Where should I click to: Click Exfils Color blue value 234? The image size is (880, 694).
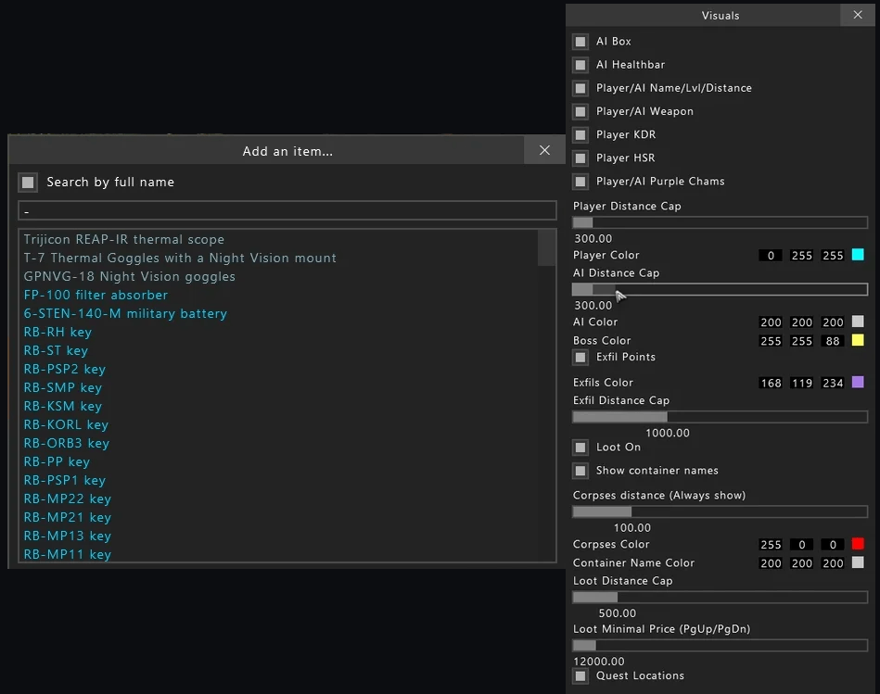click(833, 383)
